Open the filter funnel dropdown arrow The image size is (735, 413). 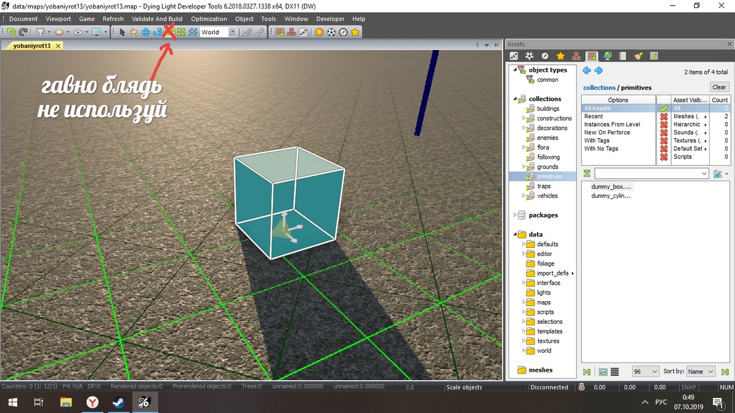click(x=49, y=33)
